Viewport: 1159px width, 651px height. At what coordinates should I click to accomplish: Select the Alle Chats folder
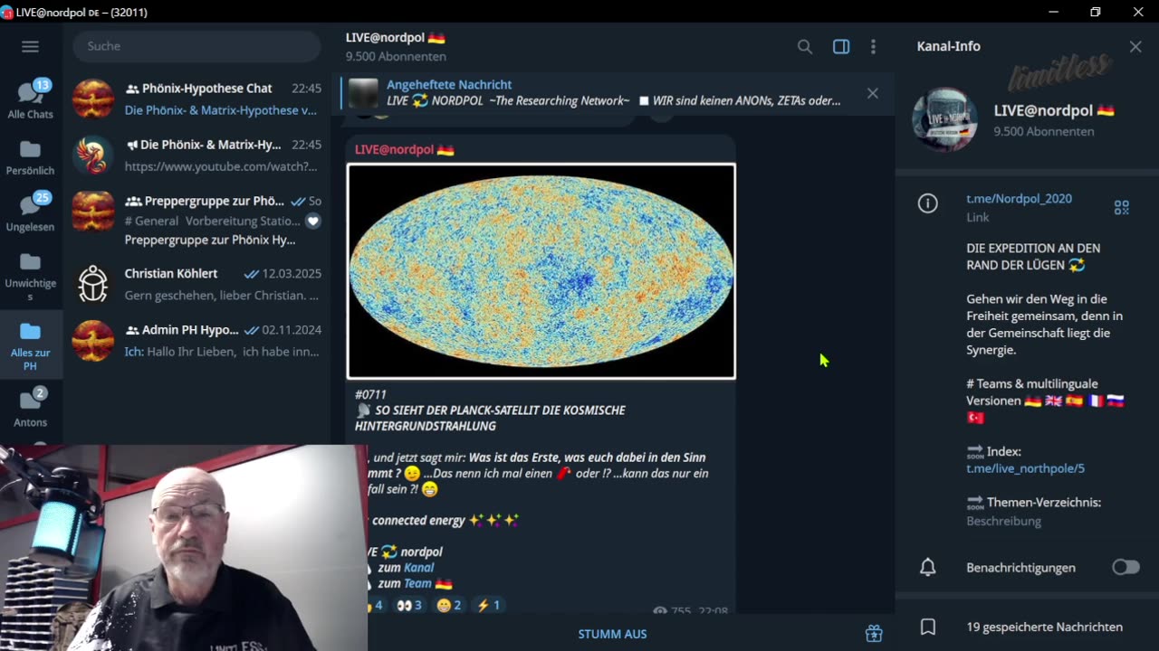31,99
